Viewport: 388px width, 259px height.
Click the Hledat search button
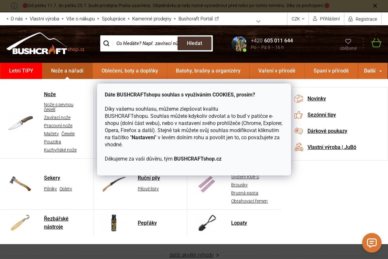tap(194, 44)
